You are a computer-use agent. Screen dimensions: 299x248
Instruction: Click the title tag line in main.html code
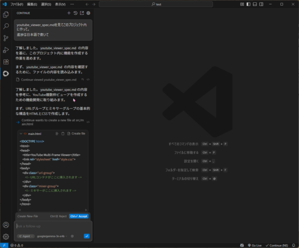(x=51, y=155)
